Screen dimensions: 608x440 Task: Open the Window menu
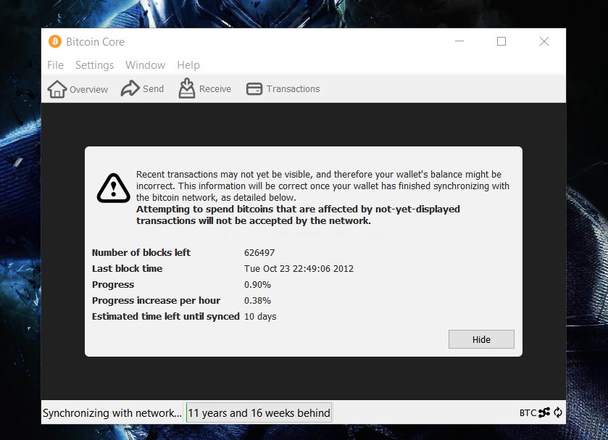tap(146, 65)
